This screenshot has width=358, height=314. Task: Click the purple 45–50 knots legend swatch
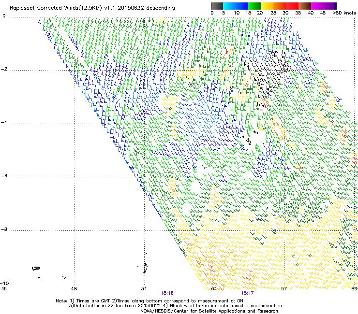tap(330, 6)
